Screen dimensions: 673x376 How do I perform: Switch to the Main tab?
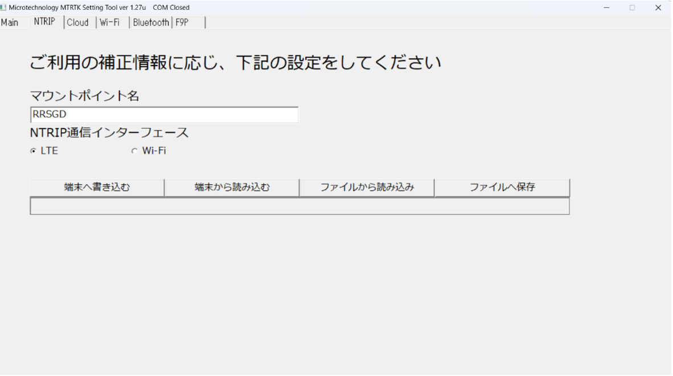tap(9, 22)
